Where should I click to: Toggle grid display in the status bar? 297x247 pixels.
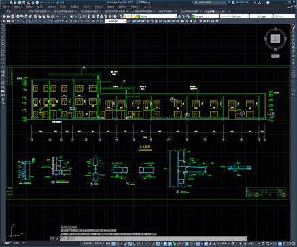113,244
